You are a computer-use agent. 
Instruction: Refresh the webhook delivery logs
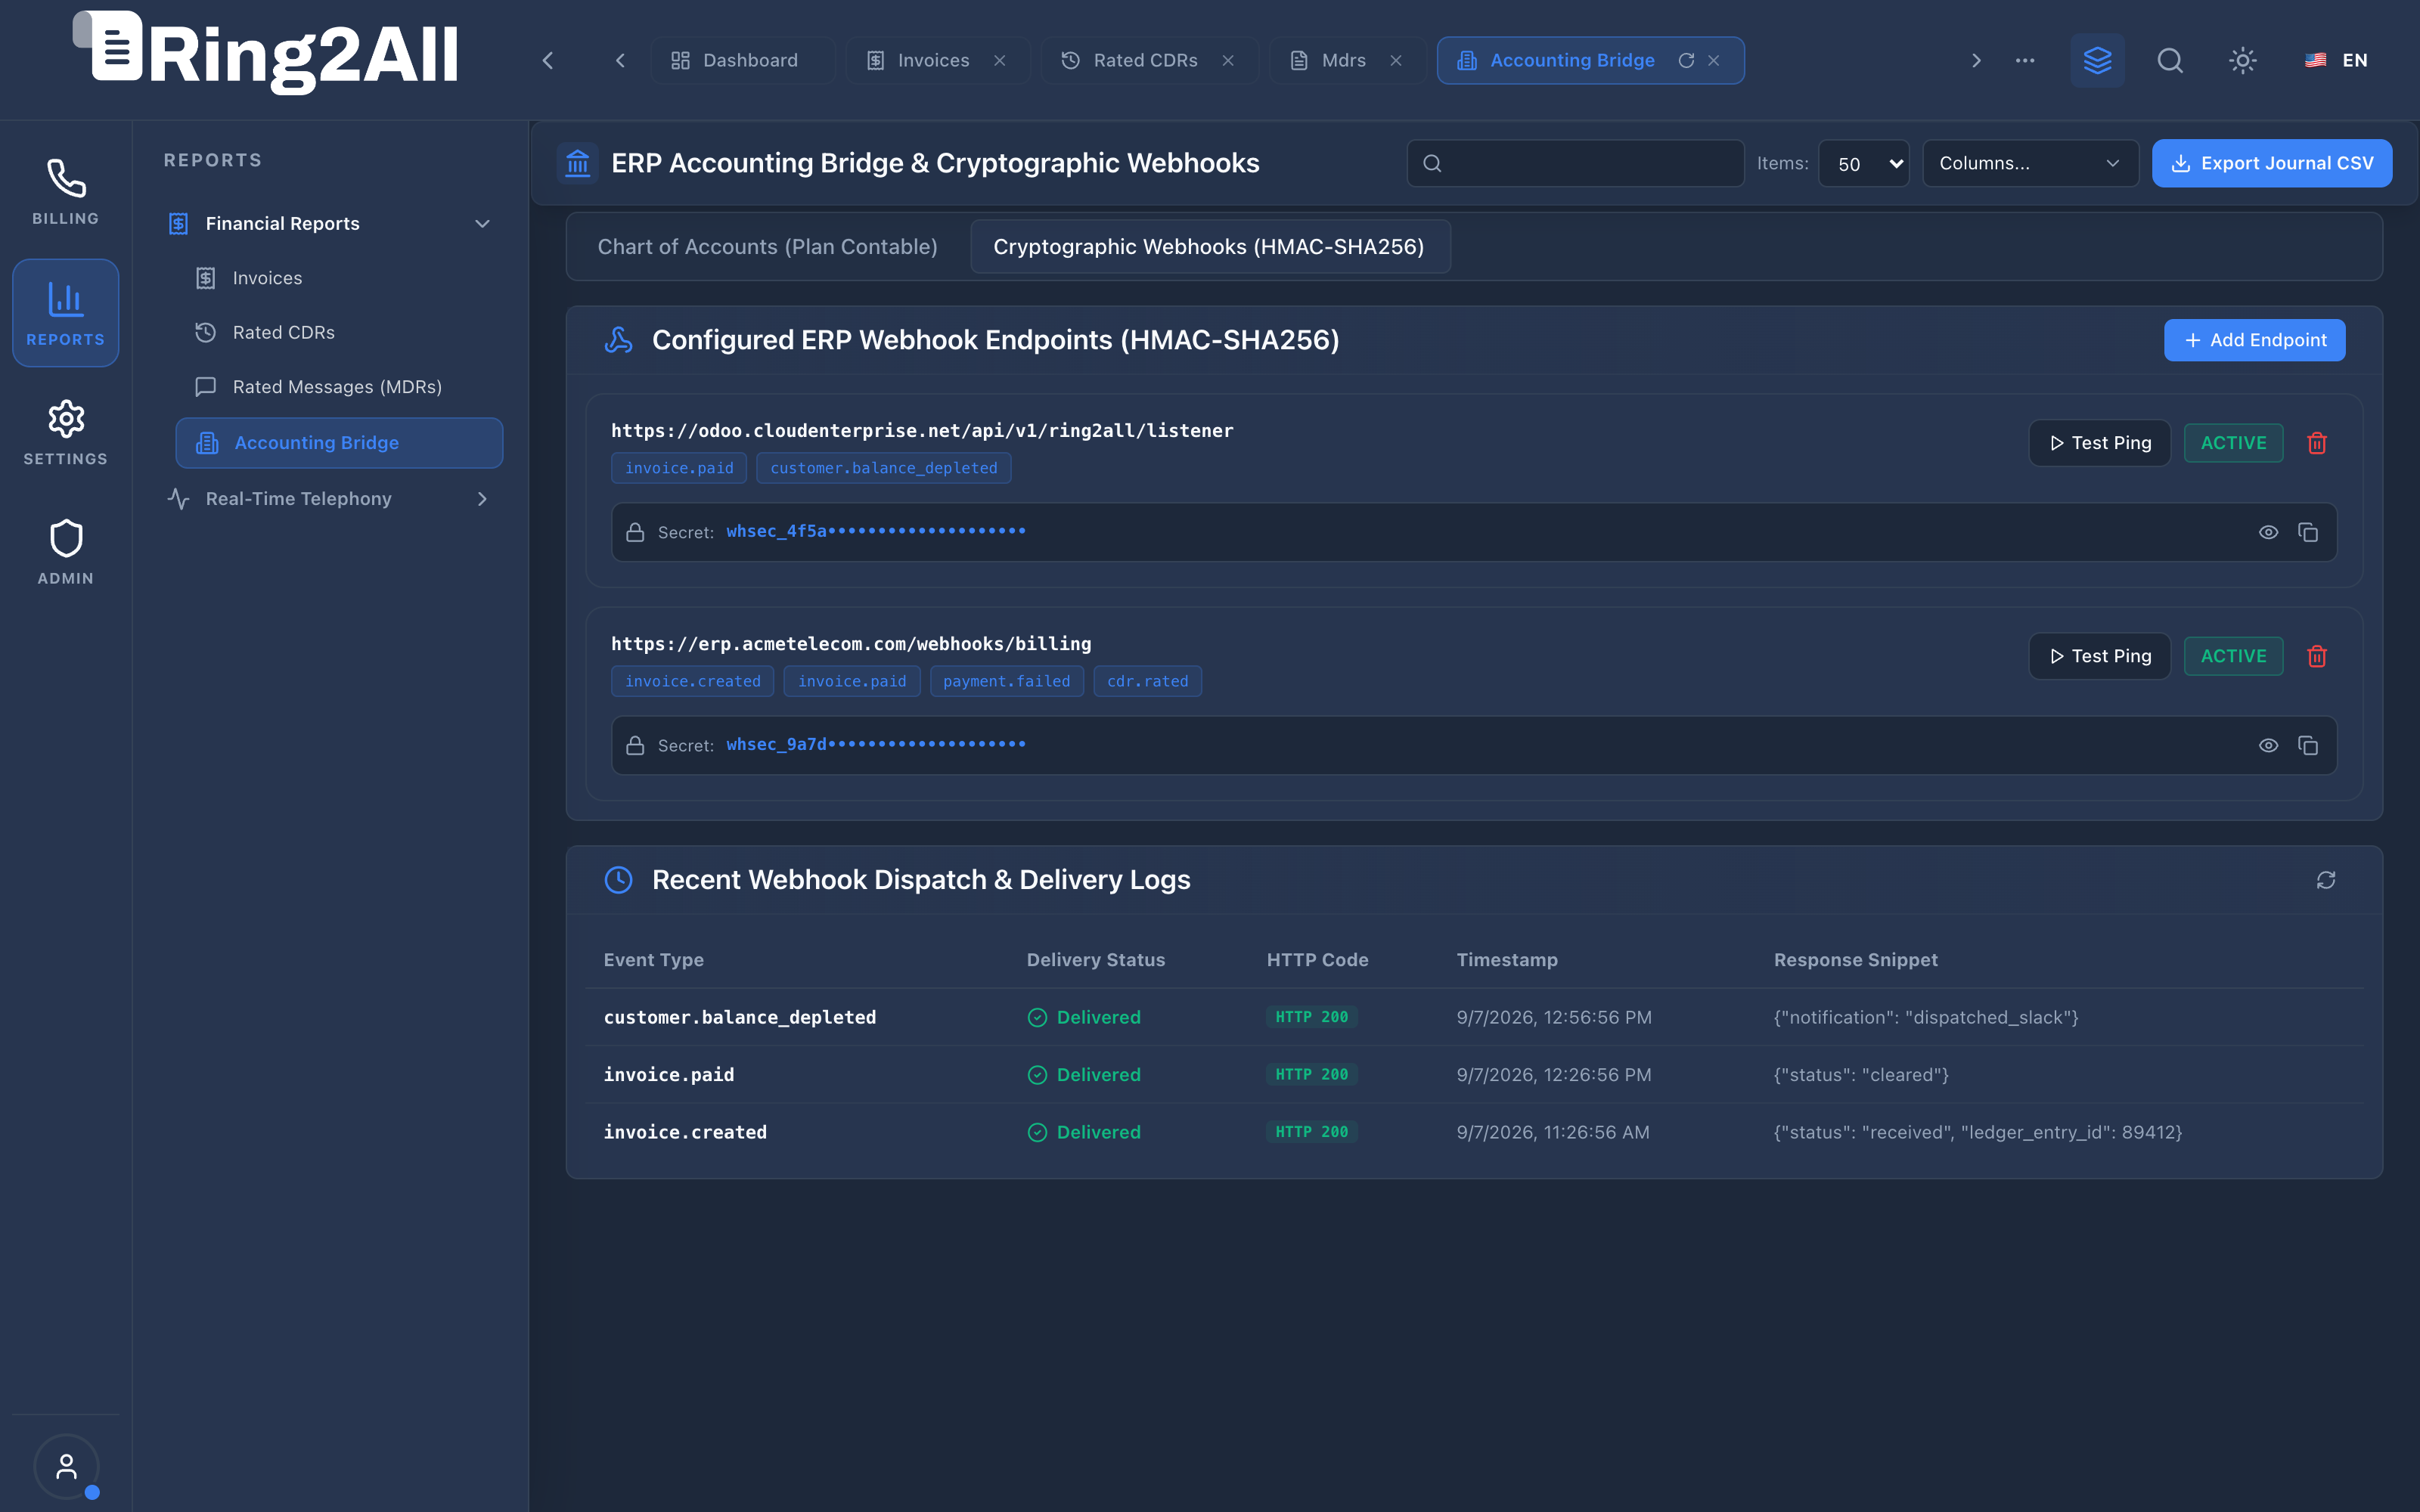[x=2326, y=880]
